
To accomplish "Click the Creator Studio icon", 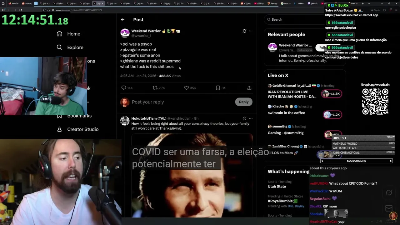I will pos(59,129).
